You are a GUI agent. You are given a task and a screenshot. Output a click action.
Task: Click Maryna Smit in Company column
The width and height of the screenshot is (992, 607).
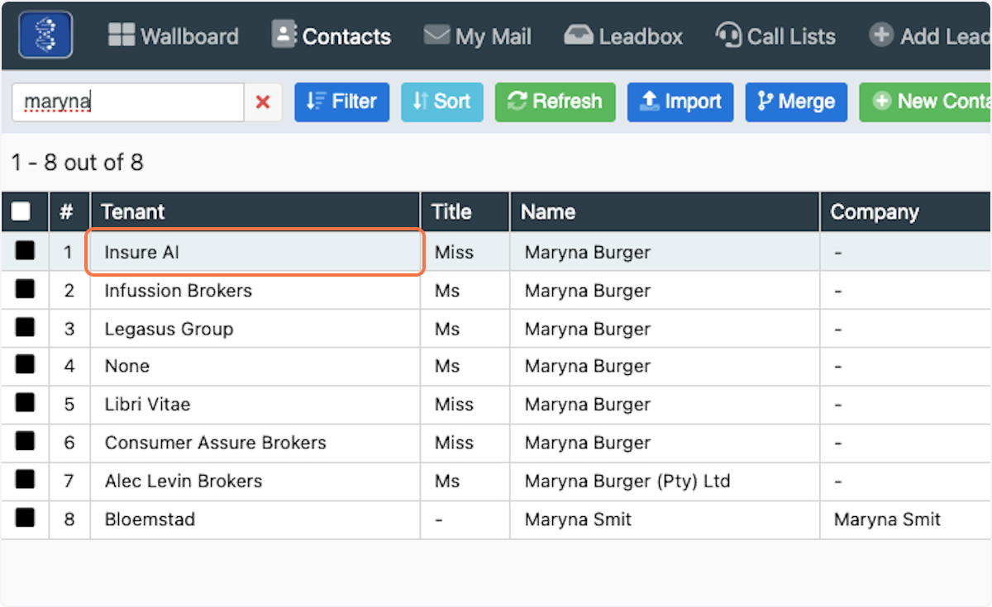(887, 519)
